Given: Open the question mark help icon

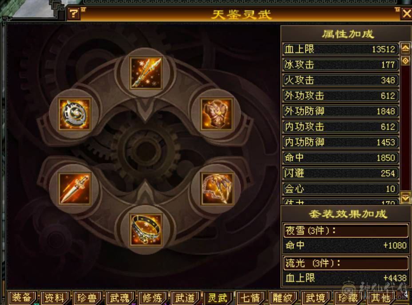Looking at the screenshot, I should [74, 13].
